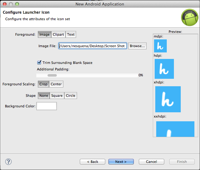Click the xhdpi preview icon
This screenshot has width=200, height=170.
pyautogui.click(x=168, y=99)
